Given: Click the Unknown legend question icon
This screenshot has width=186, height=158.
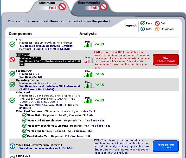Looking at the screenshot, I should [x=157, y=29].
